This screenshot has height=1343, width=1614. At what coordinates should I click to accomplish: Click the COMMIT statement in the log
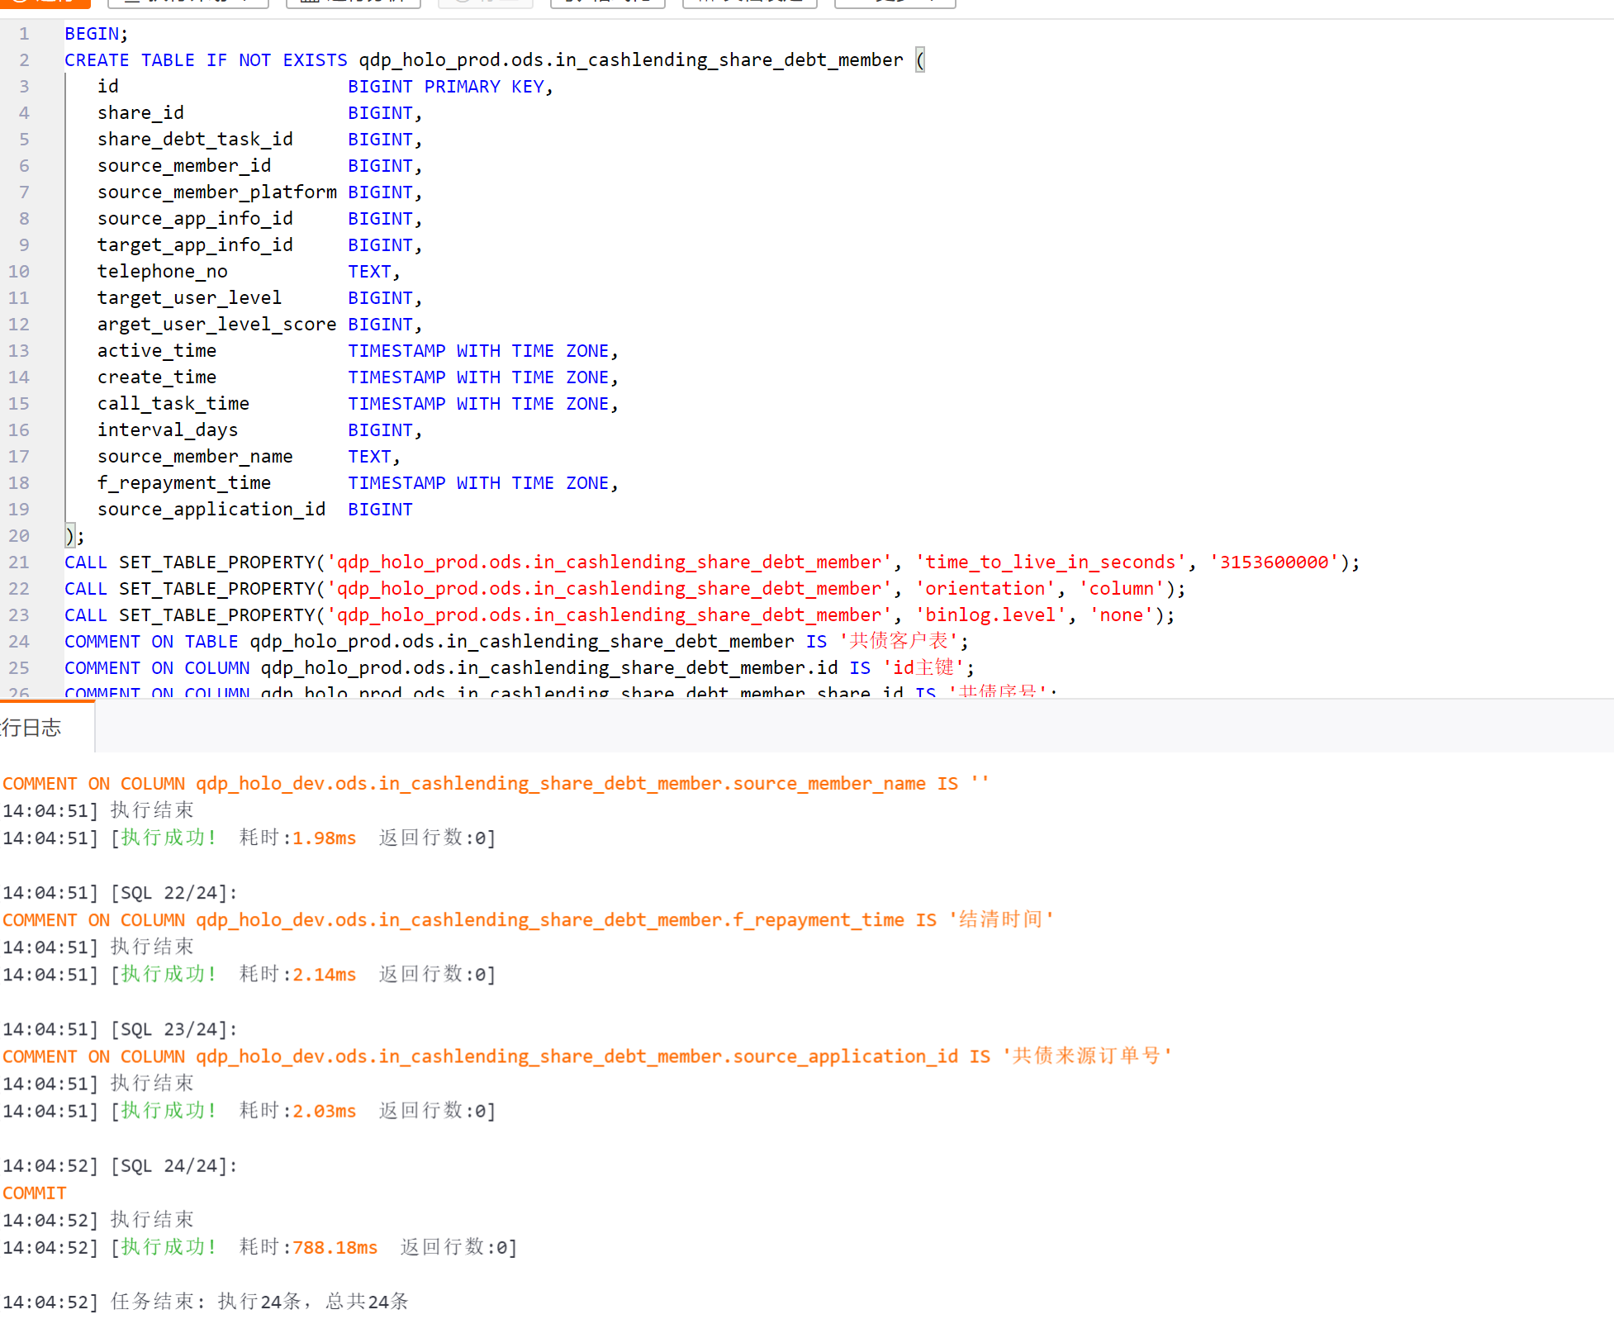tap(35, 1194)
